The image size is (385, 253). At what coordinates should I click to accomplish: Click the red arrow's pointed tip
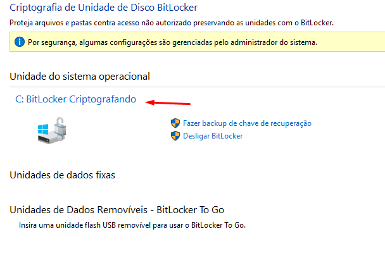(x=148, y=101)
